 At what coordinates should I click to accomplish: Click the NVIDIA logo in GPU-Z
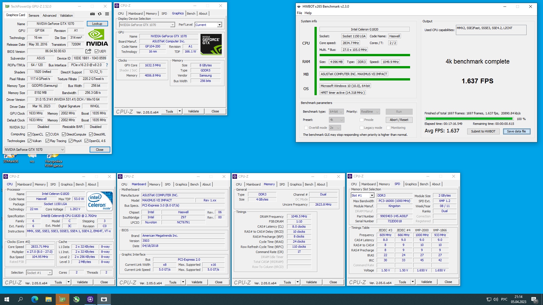(x=97, y=38)
